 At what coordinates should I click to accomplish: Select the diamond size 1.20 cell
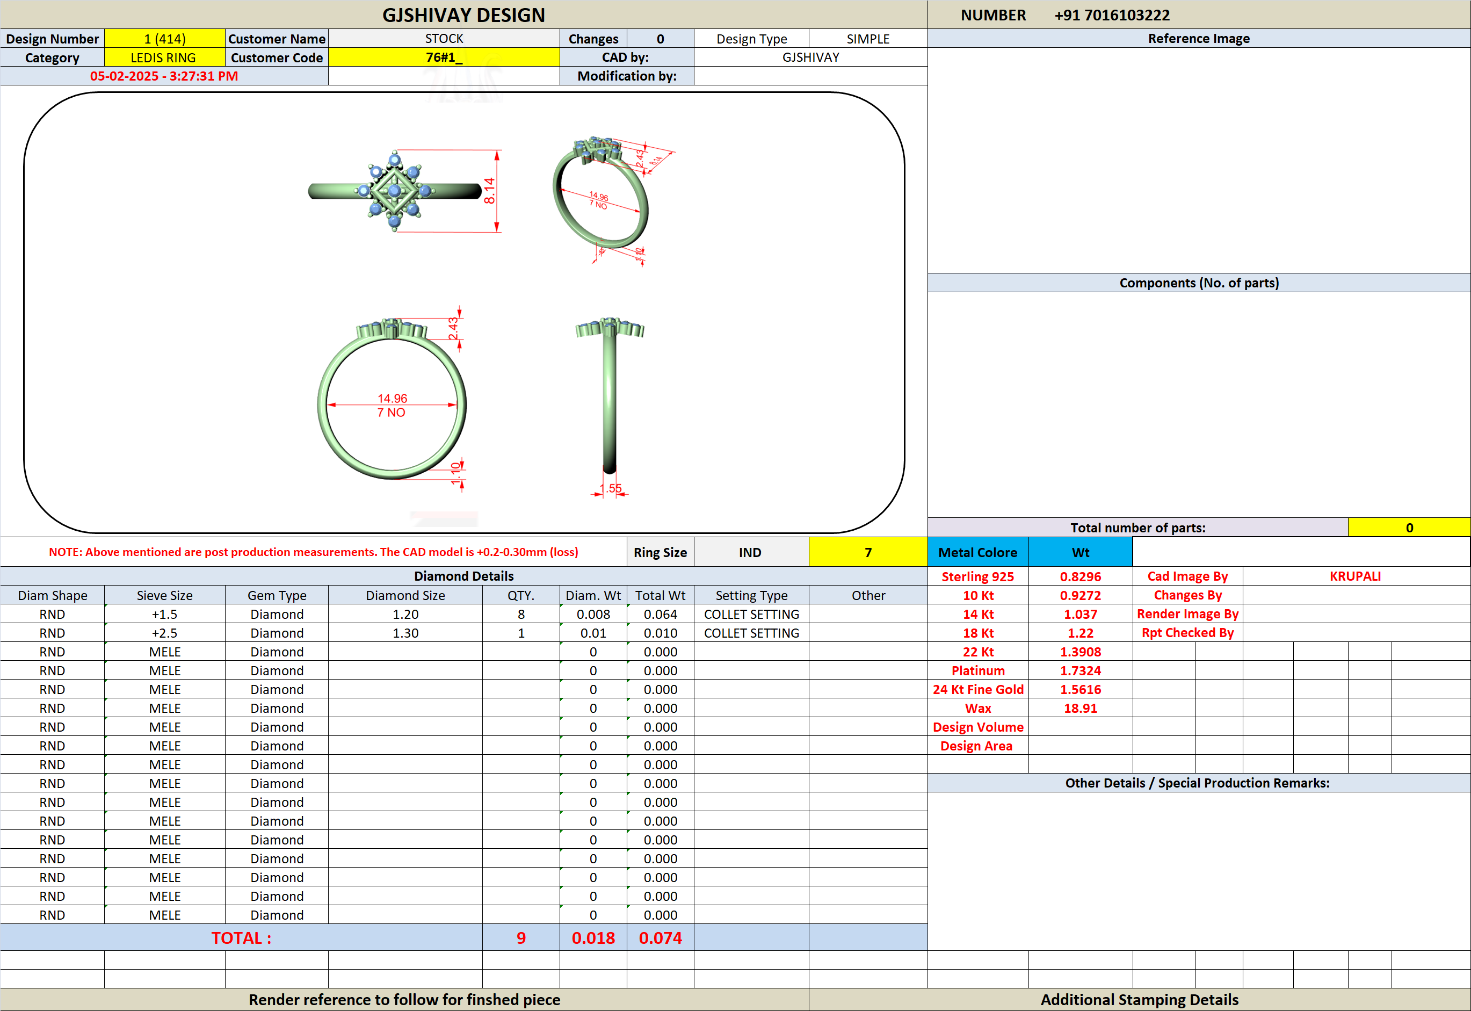click(x=405, y=615)
